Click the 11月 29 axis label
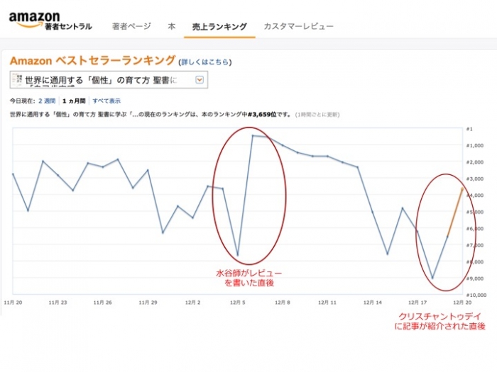The width and height of the screenshot is (497, 372). click(x=148, y=303)
